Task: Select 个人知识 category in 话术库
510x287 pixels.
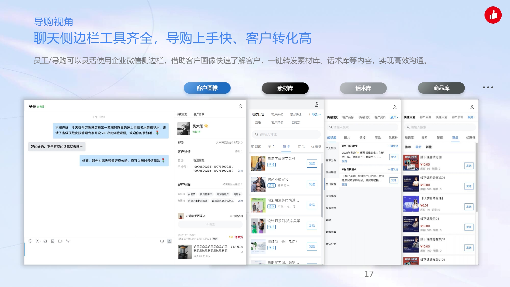Action: 331,148
